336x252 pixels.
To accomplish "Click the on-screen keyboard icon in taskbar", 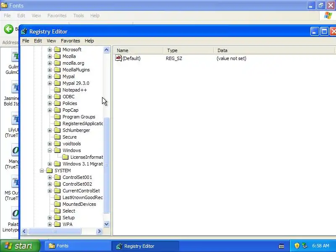I will (281, 246).
